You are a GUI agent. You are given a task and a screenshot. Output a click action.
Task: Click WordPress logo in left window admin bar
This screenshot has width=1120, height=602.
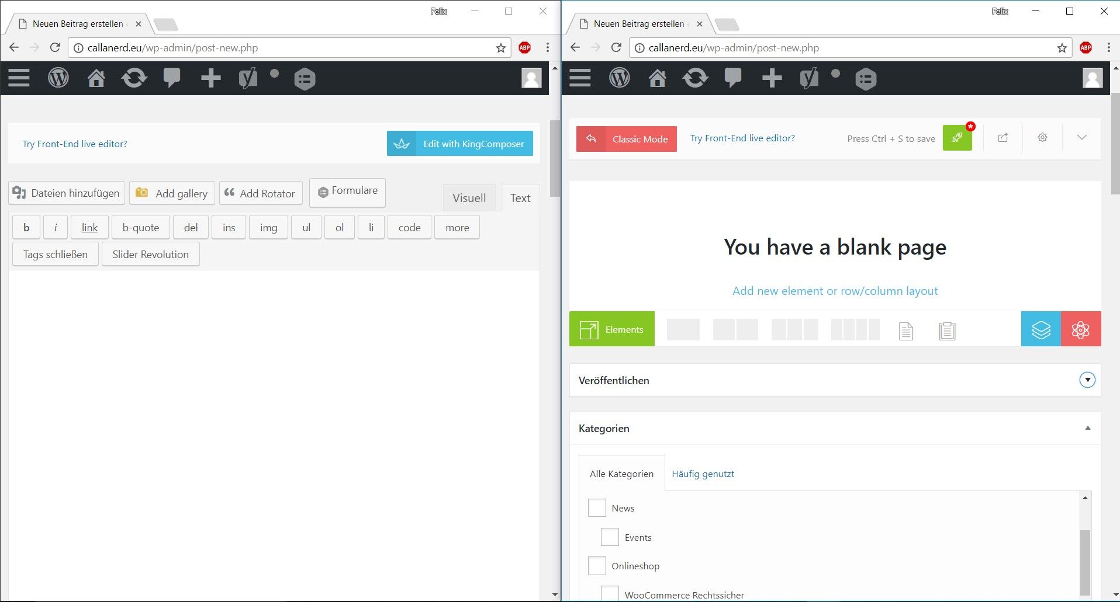coord(58,78)
